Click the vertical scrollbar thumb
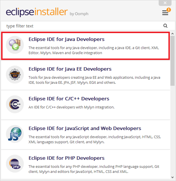 [x=173, y=61]
